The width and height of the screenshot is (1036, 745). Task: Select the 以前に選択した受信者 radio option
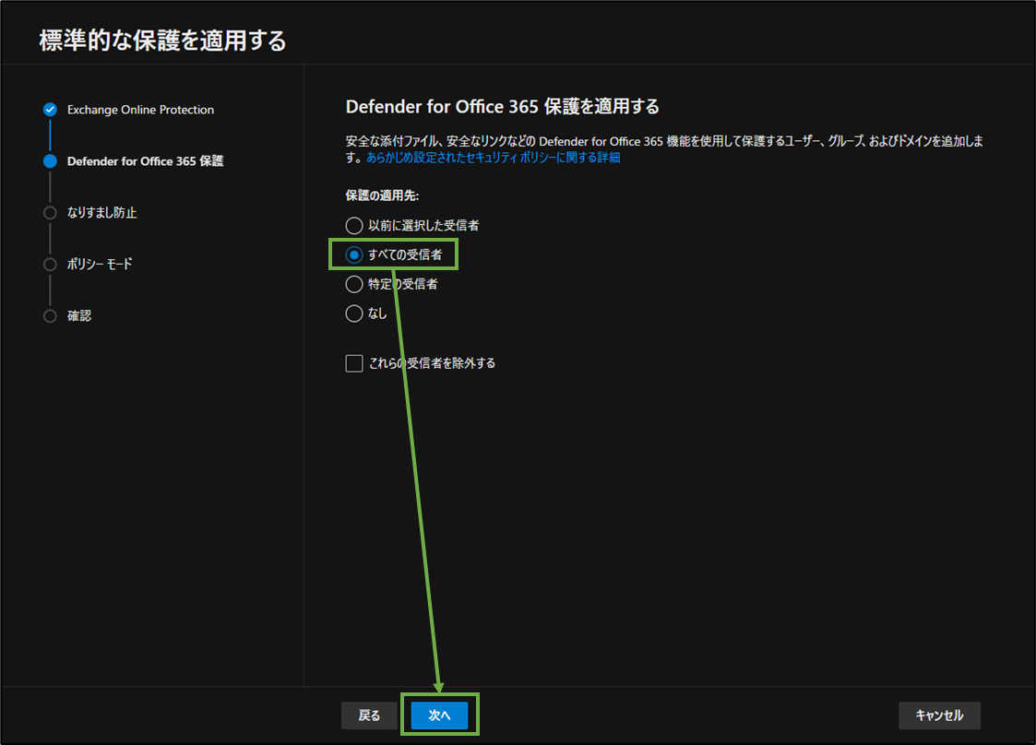(x=354, y=225)
